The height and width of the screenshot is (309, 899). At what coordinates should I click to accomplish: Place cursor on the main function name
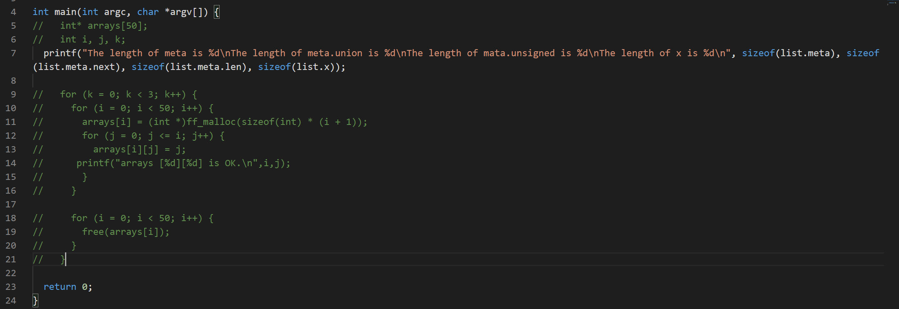[65, 12]
